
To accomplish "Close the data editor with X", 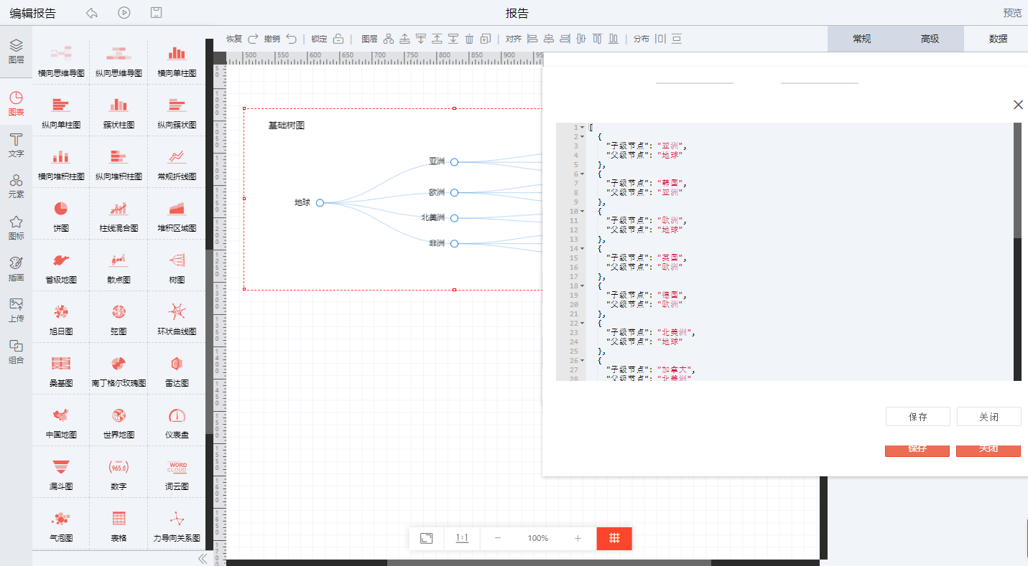I will (x=1018, y=105).
